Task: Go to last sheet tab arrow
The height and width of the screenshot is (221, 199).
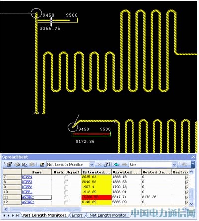Action: (17, 215)
